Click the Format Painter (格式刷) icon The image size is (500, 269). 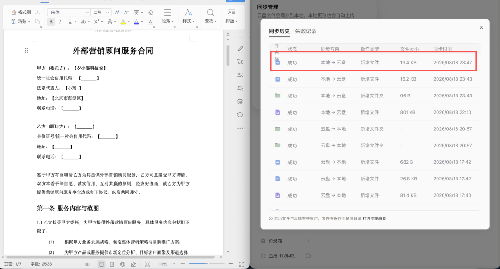click(14, 12)
